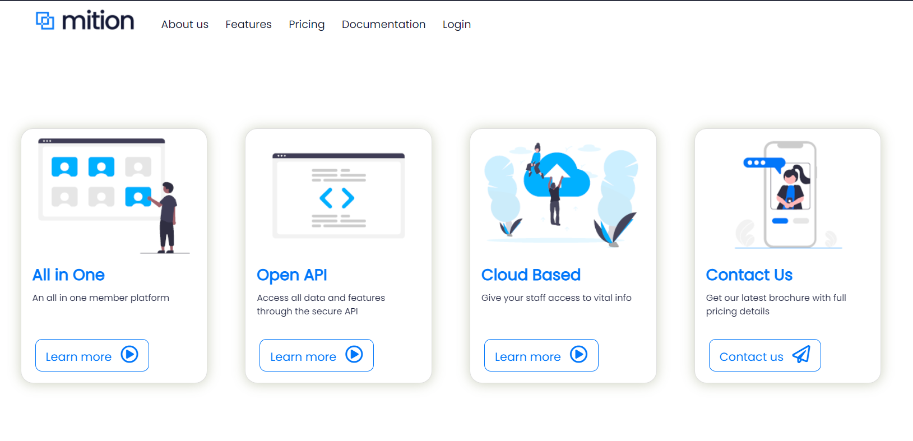913x441 pixels.
Task: Click Learn more on Cloud Based card
Action: point(541,355)
